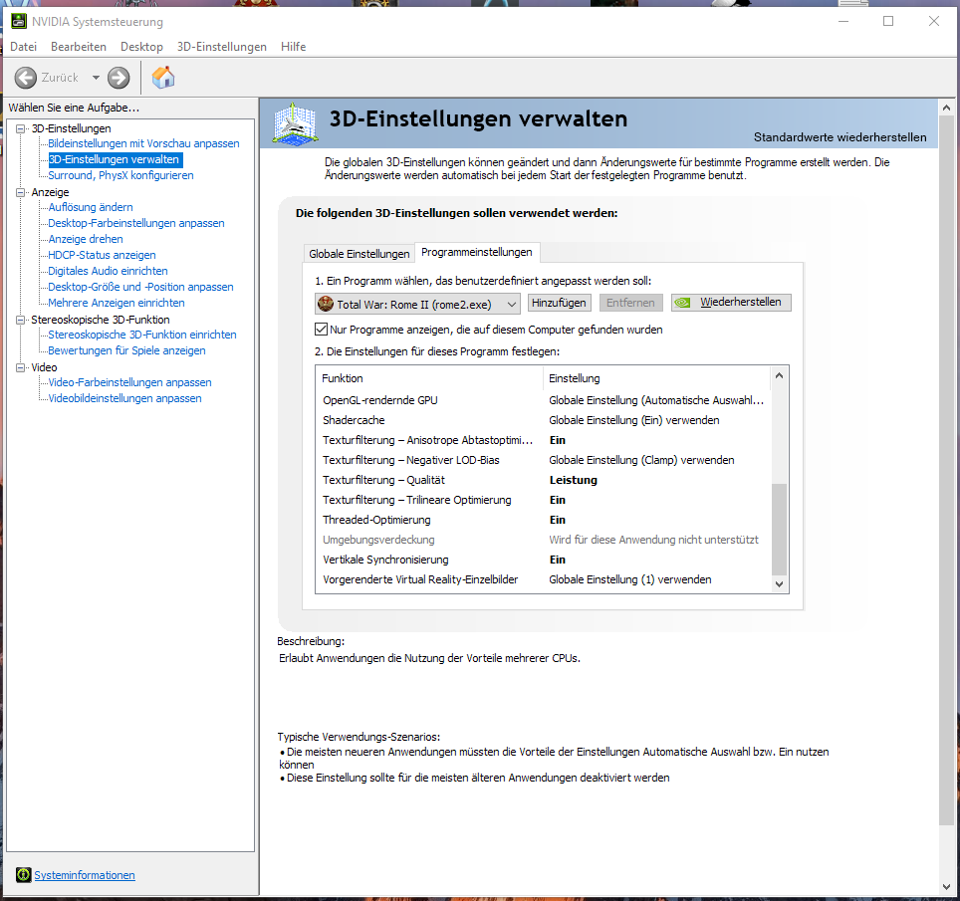Click 'Ein' value for Trilineare Optimierung
960x901 pixels.
pyautogui.click(x=557, y=500)
